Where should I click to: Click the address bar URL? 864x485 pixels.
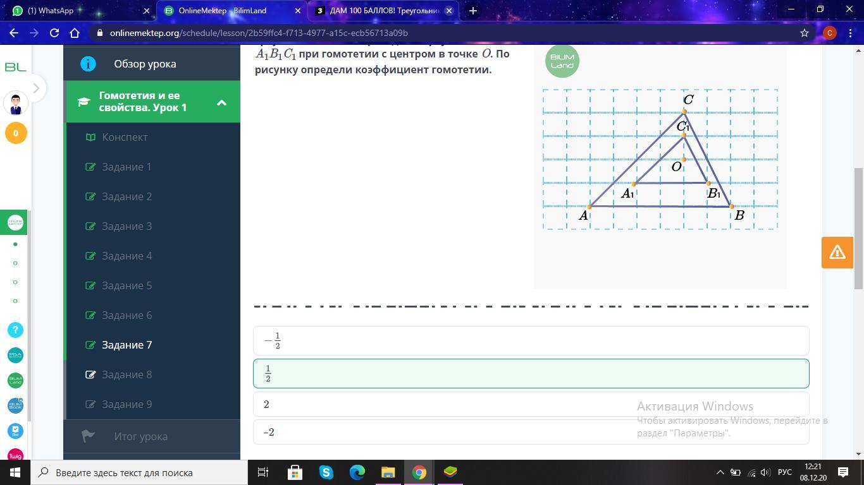click(x=259, y=33)
